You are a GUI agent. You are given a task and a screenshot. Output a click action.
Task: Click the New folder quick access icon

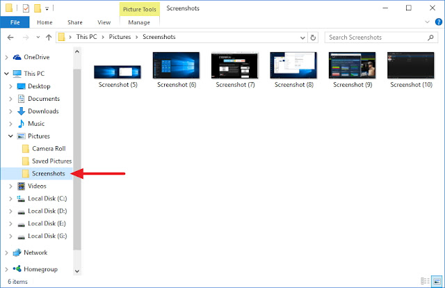[x=38, y=8]
